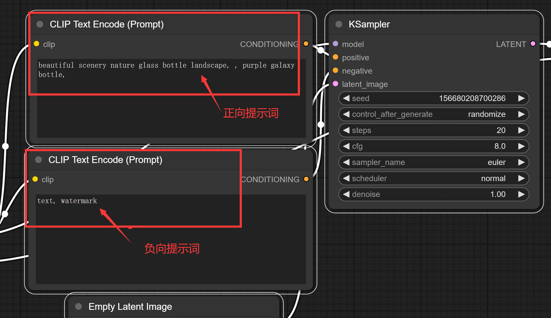Viewport: 551px width, 318px height.
Task: Click into the positive prompt text box
Action: click(x=171, y=98)
